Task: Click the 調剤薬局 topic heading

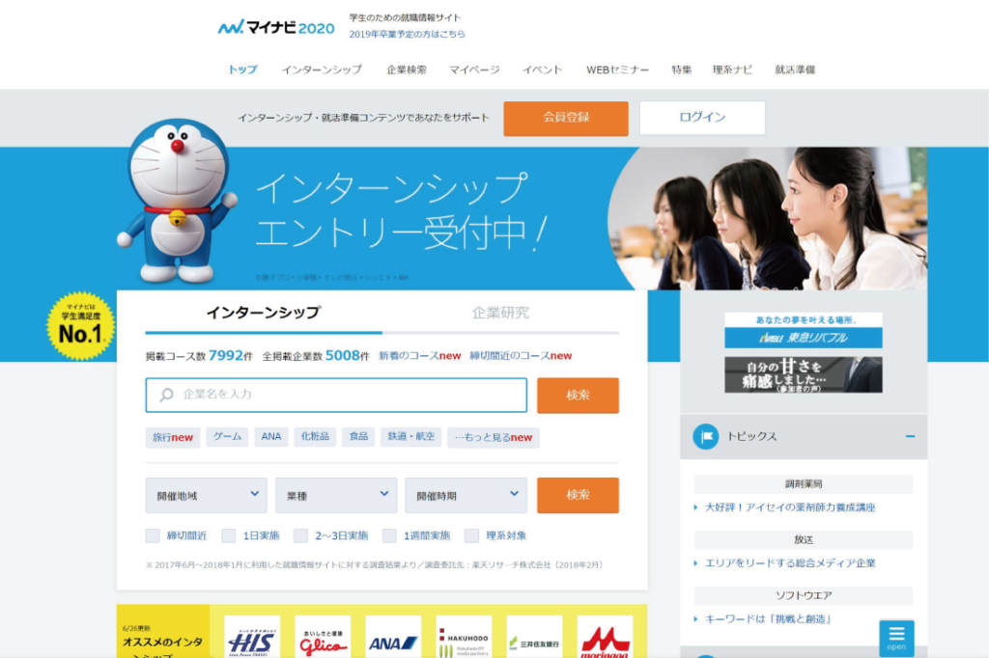Action: (x=804, y=484)
